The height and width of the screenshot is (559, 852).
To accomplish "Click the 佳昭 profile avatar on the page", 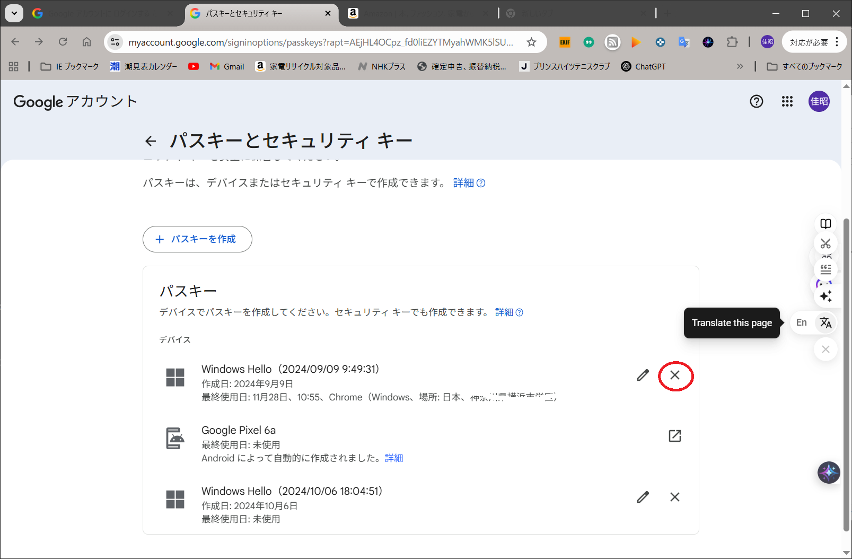I will coord(819,101).
